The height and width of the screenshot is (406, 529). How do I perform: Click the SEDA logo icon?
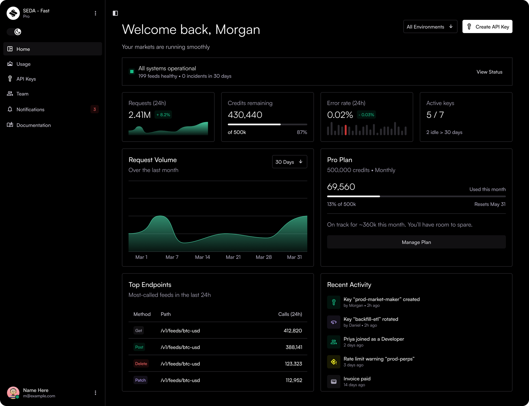point(13,13)
